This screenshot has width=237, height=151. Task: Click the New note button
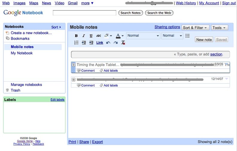point(204,40)
